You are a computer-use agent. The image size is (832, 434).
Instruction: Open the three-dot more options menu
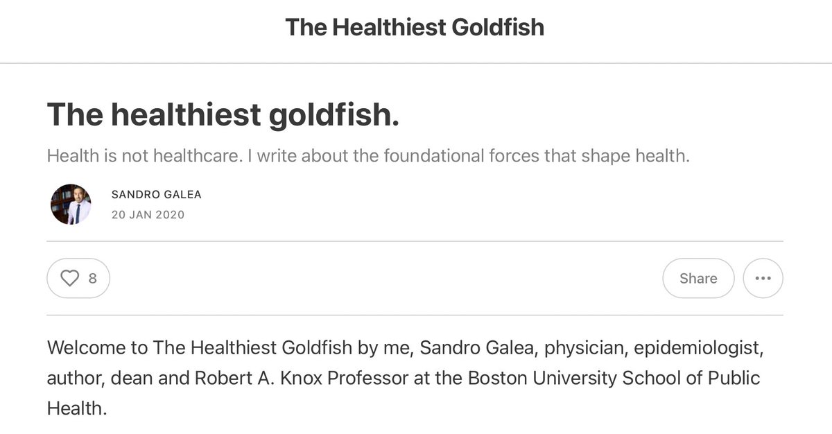tap(763, 279)
